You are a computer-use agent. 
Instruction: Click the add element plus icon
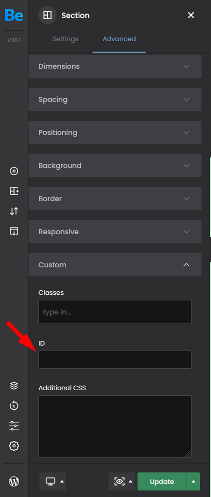pos(14,171)
